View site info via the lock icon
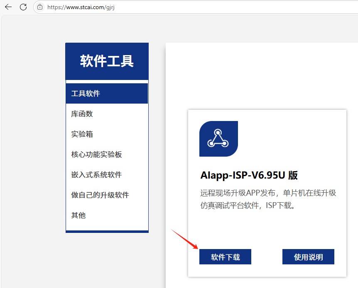The height and width of the screenshot is (288, 358). [40, 7]
